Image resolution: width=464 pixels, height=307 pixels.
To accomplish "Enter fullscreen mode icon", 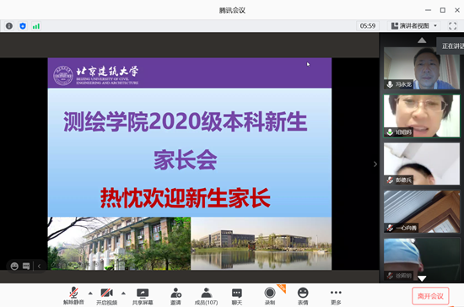I will click(452, 26).
